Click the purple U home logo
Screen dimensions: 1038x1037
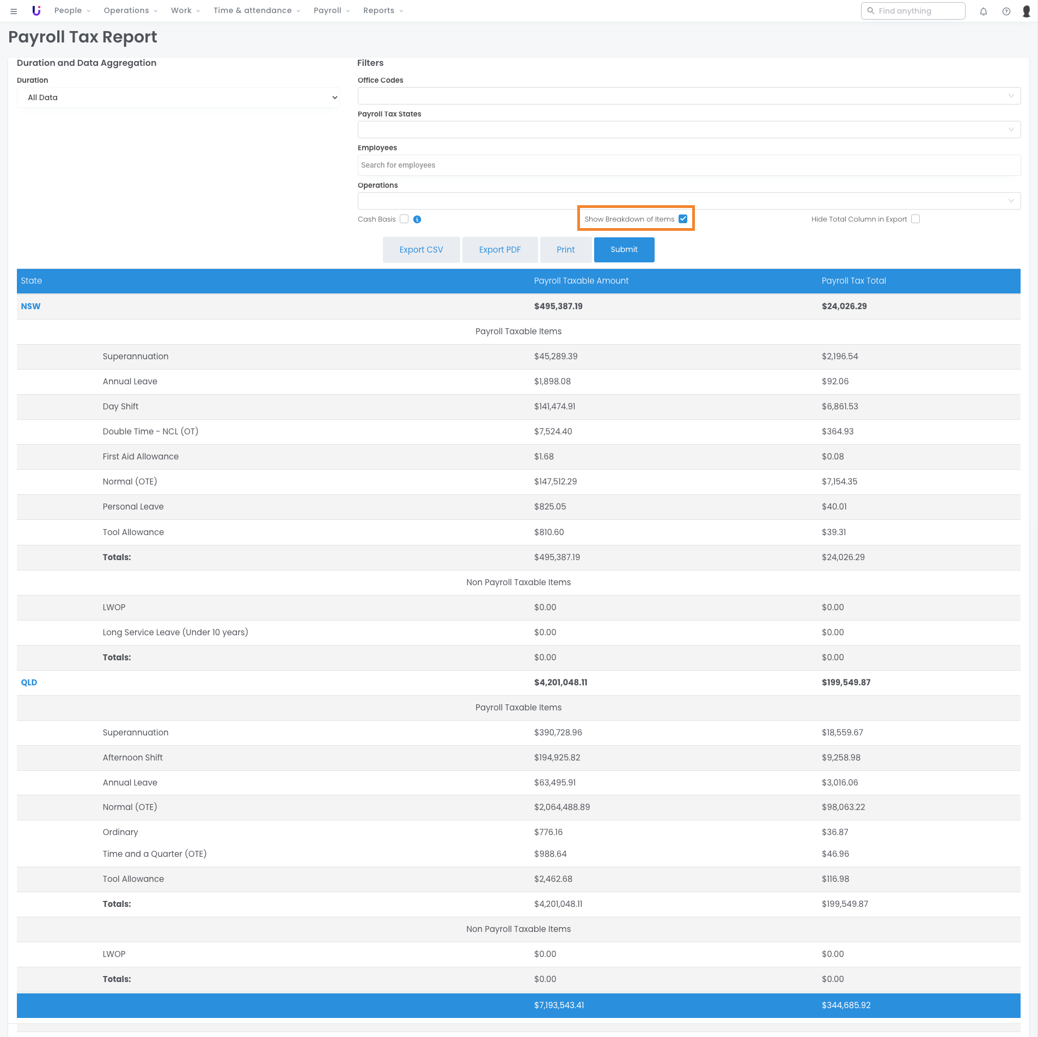point(36,11)
